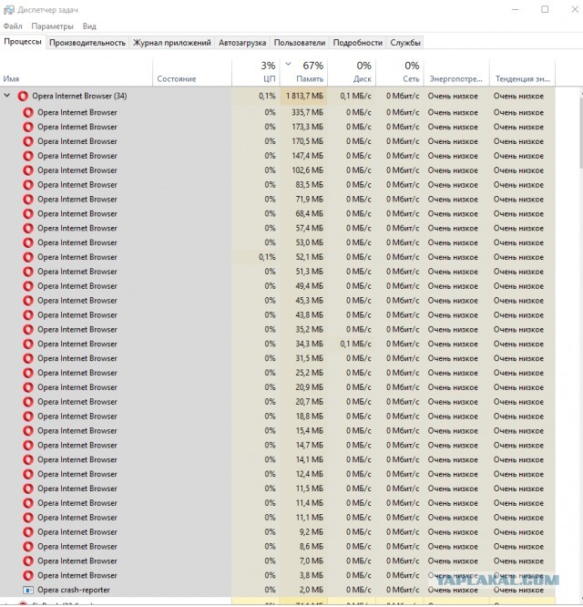Click Opera icon in the 102,6 МБ row
The image size is (583, 607).
(28, 170)
